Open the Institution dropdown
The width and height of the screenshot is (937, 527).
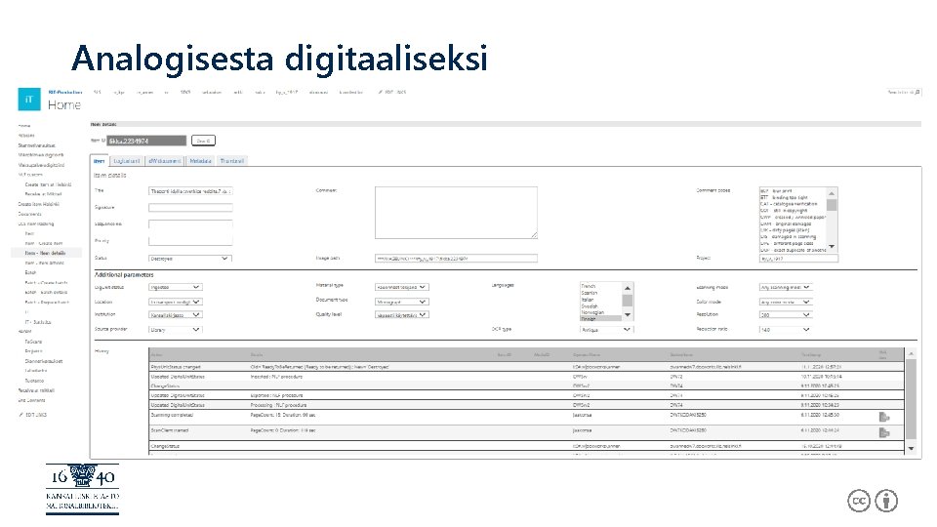(175, 314)
